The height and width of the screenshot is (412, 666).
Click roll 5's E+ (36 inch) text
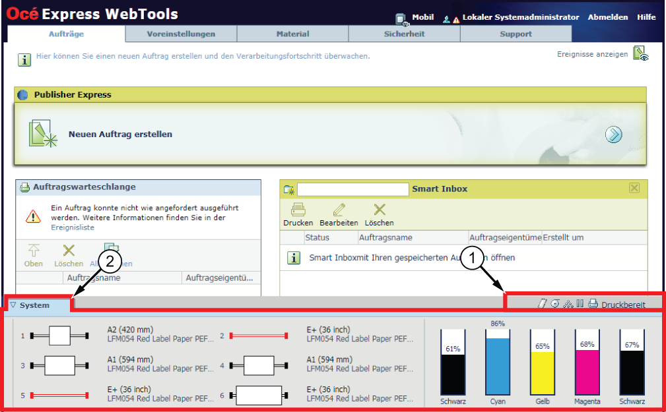point(129,389)
